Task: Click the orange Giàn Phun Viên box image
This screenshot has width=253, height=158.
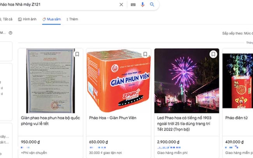Action: [x=118, y=81]
